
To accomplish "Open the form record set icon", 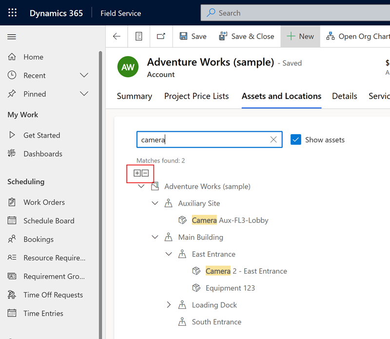I will click(139, 37).
